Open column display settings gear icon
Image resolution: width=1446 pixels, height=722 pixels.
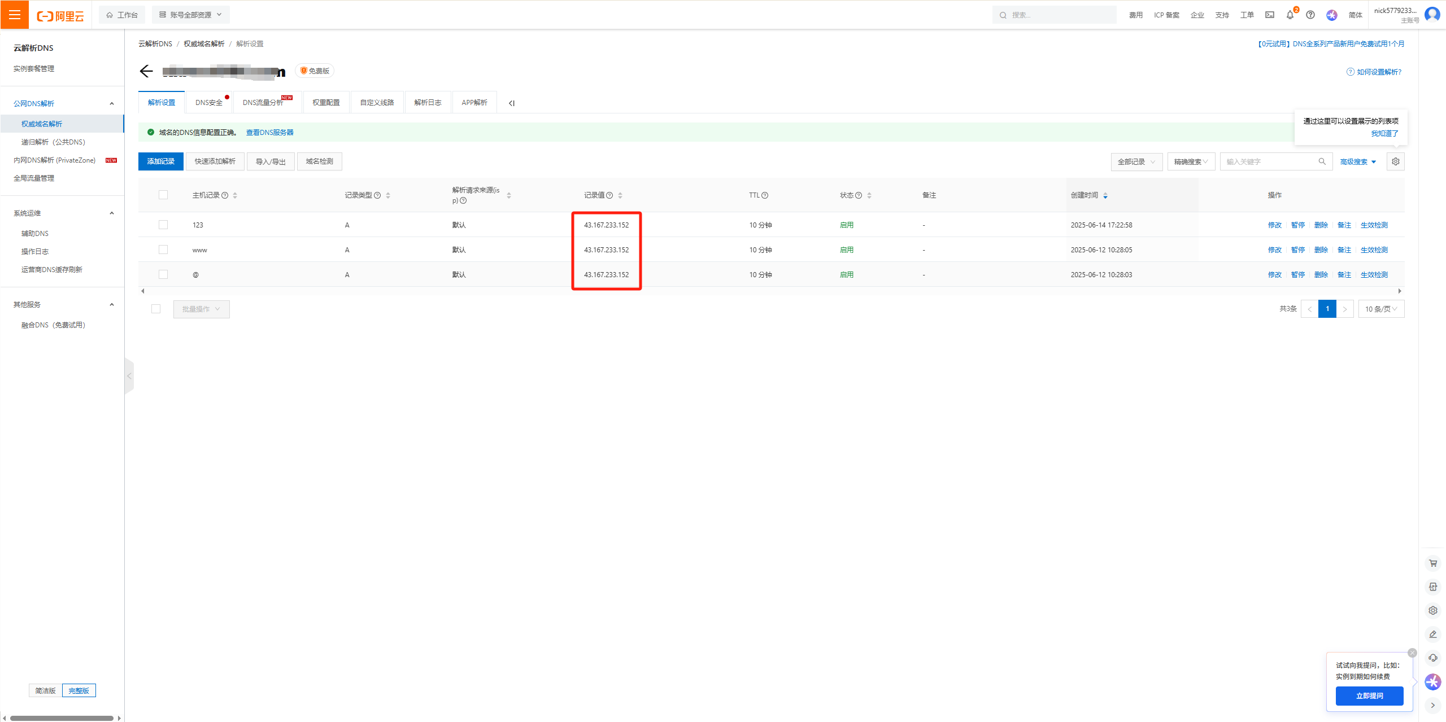coord(1395,161)
